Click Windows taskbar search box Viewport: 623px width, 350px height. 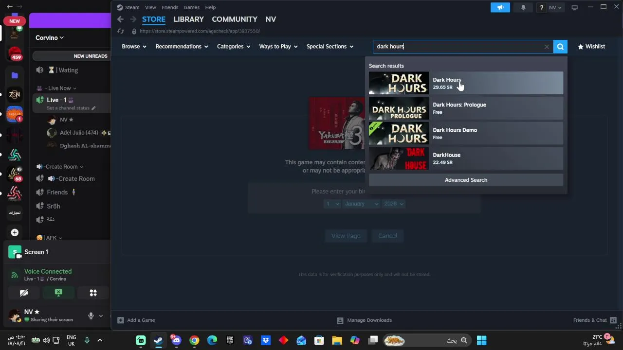(x=427, y=340)
